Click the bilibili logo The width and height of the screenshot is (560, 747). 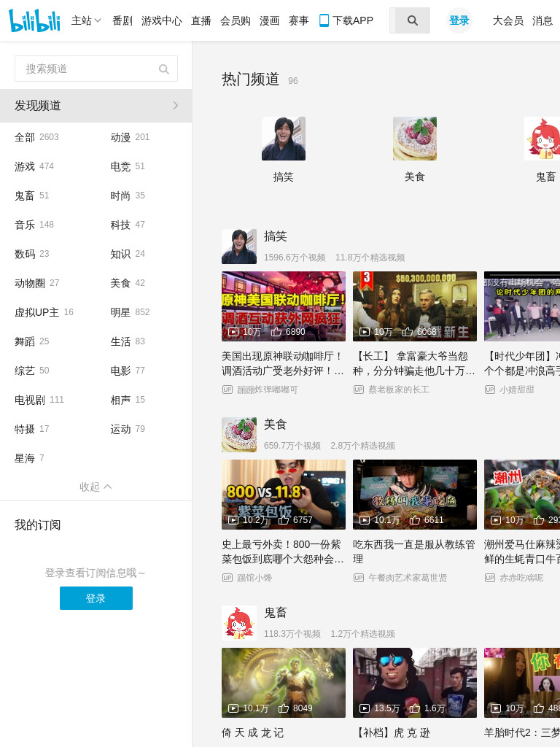34,20
